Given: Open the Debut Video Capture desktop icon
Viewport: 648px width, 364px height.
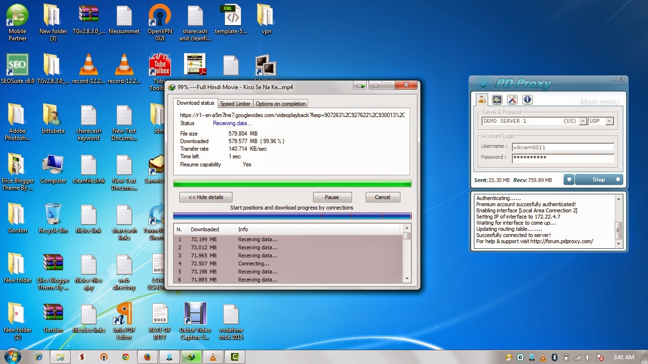Looking at the screenshot, I should [195, 321].
